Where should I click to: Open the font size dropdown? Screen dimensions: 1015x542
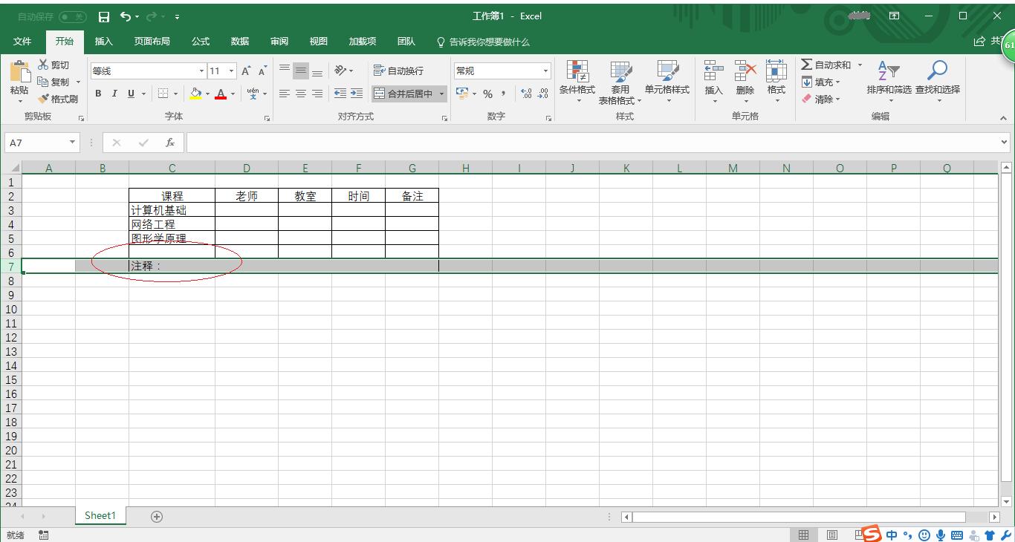click(x=230, y=70)
